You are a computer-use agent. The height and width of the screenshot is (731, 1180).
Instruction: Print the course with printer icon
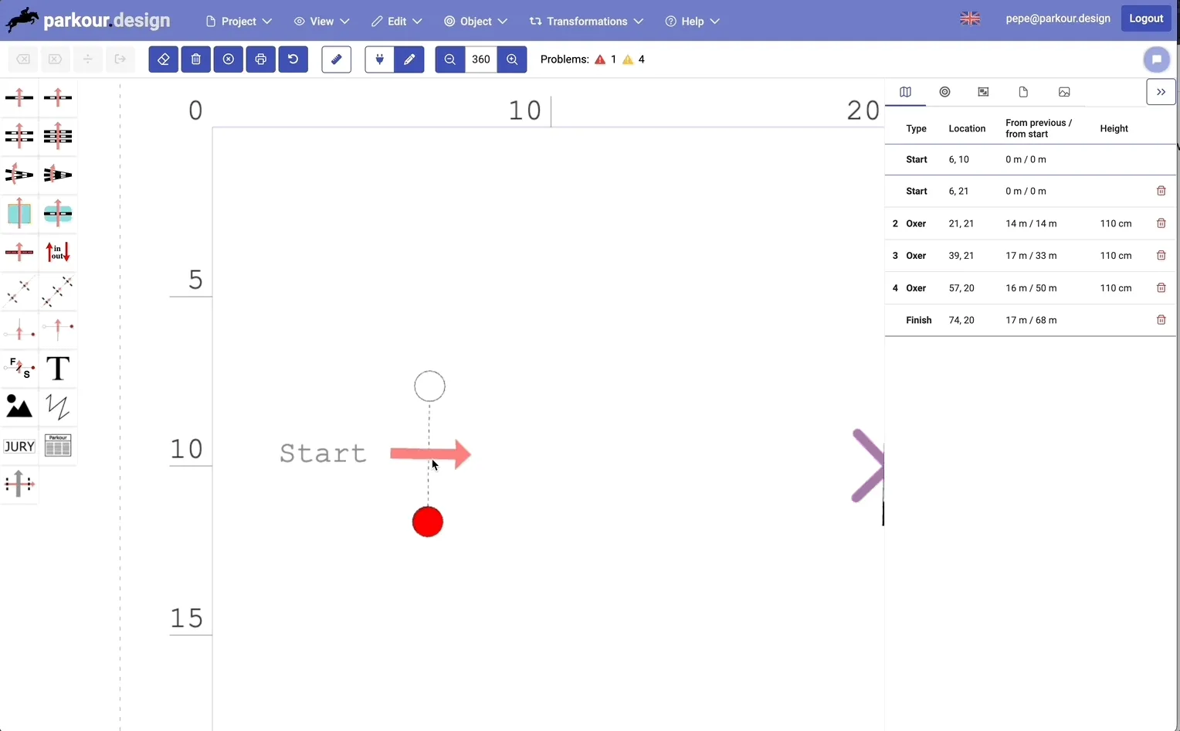tap(261, 59)
